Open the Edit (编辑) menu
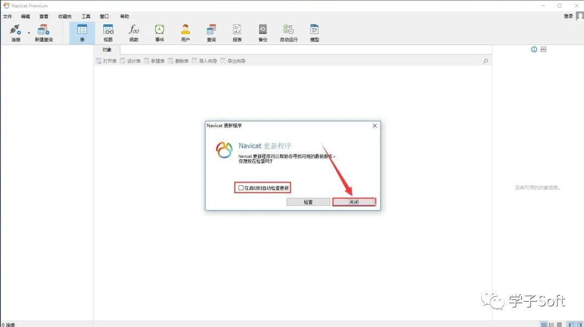 tap(25, 16)
